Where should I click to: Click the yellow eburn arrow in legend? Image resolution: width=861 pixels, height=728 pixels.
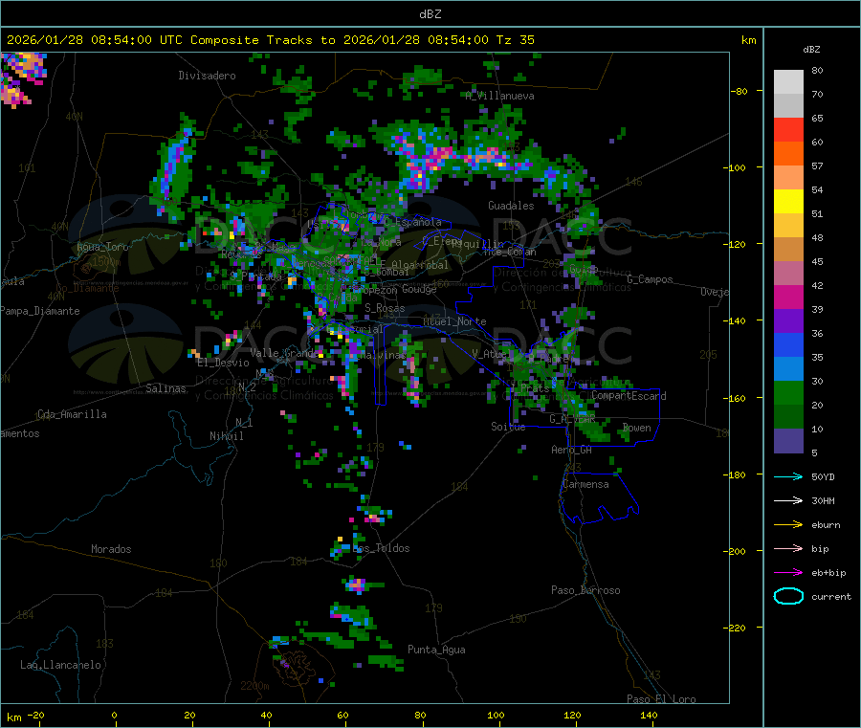point(788,525)
